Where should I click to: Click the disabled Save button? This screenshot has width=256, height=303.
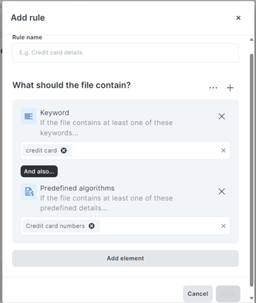[228, 294]
